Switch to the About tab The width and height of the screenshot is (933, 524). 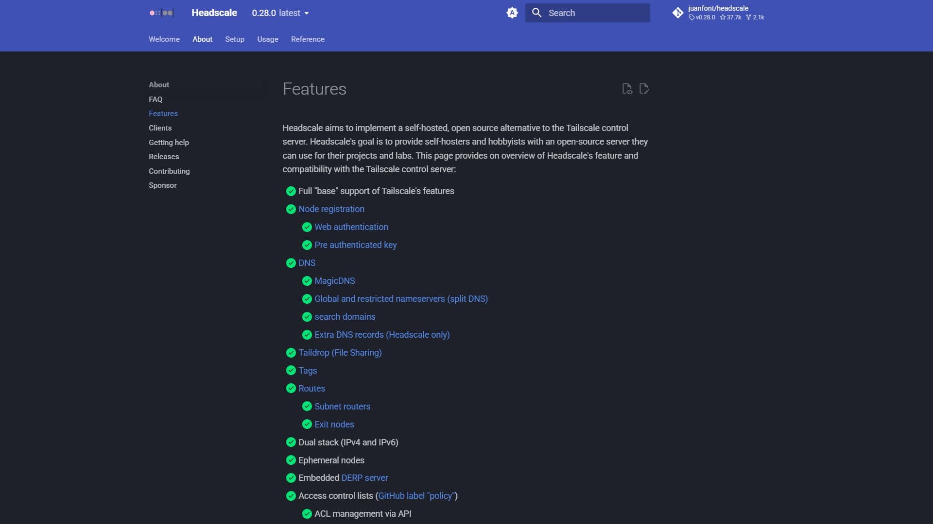202,39
